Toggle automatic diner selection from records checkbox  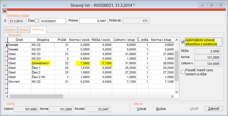183,41
